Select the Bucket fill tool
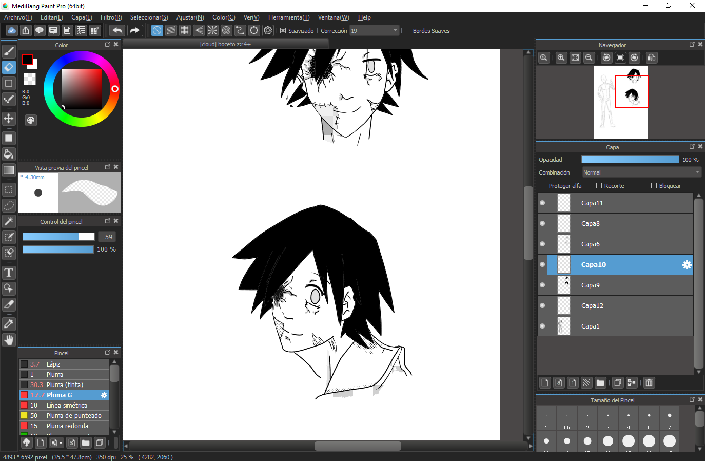 point(9,154)
